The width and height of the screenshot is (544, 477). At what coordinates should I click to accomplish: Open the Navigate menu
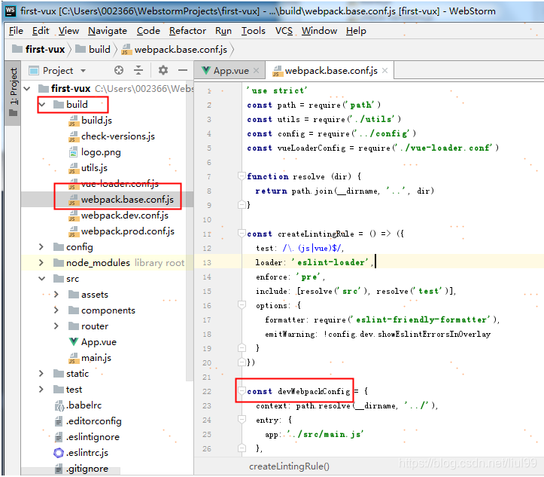coord(107,31)
